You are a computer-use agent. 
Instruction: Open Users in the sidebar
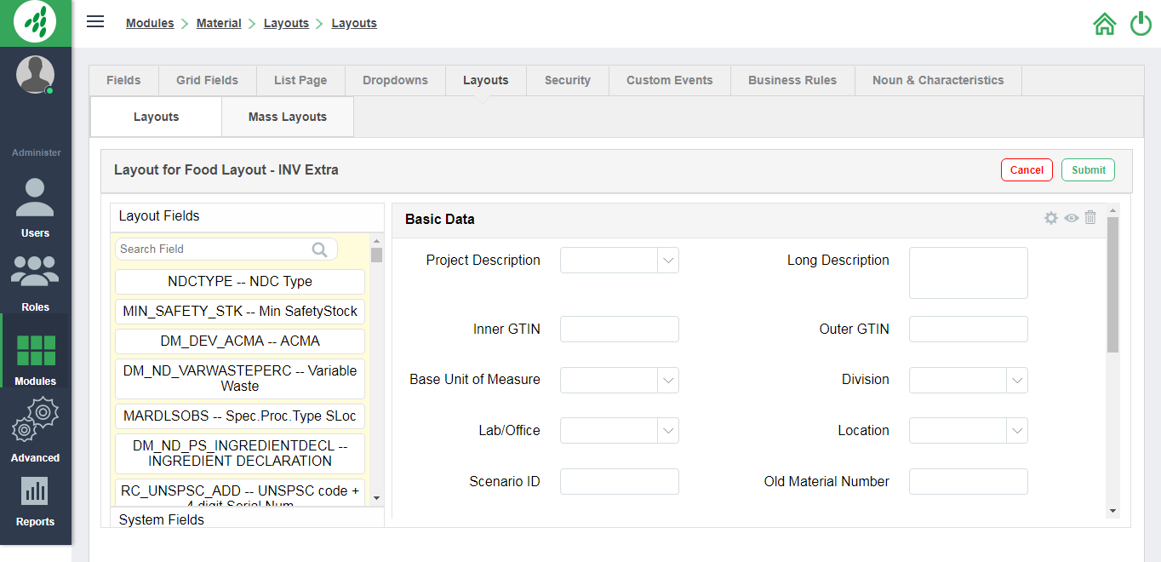(35, 208)
